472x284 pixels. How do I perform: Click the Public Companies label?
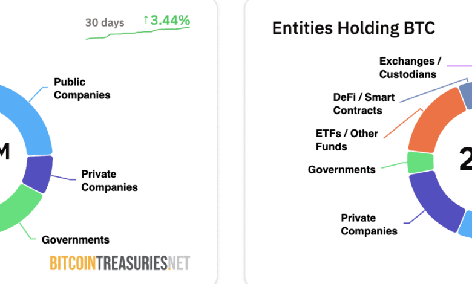pos(82,88)
